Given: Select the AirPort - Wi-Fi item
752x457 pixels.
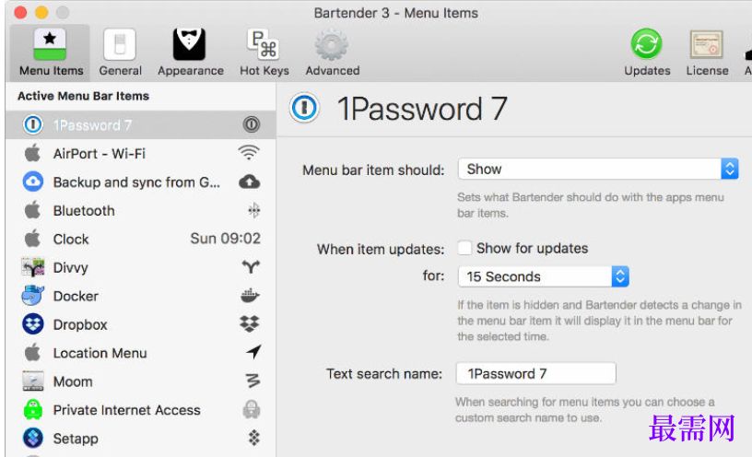Looking at the screenshot, I should 140,154.
